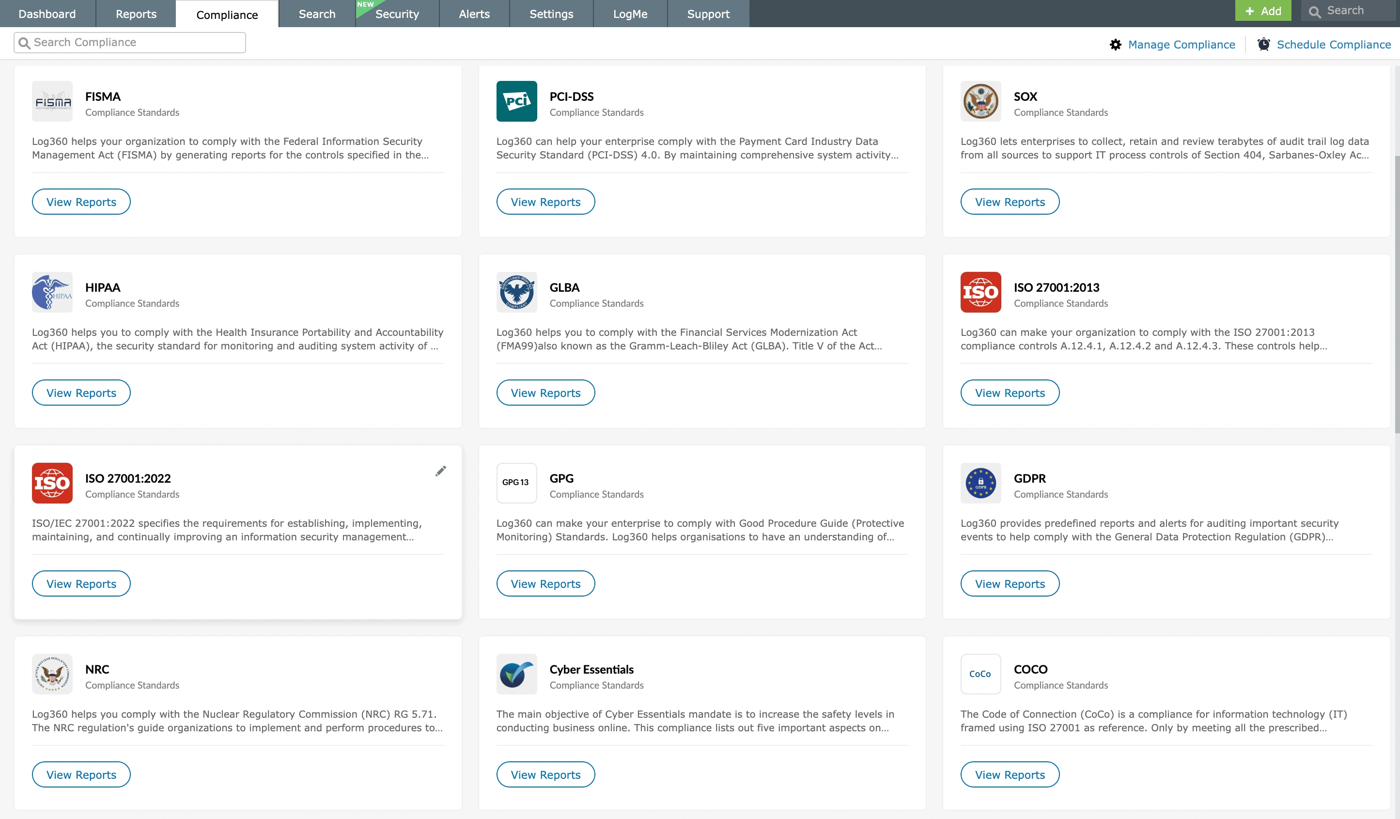Viewport: 1400px width, 819px height.
Task: Open Schedule Compliance link
Action: 1334,45
